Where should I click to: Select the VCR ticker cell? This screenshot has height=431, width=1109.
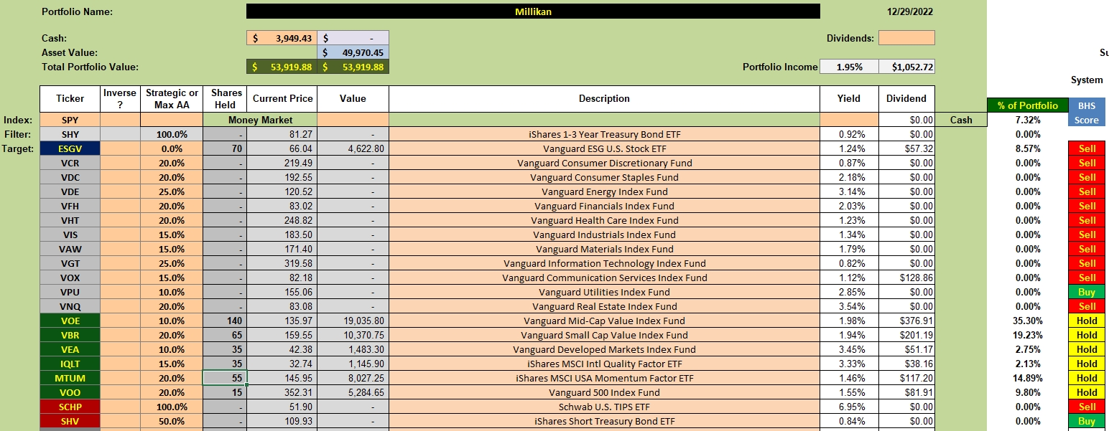70,163
